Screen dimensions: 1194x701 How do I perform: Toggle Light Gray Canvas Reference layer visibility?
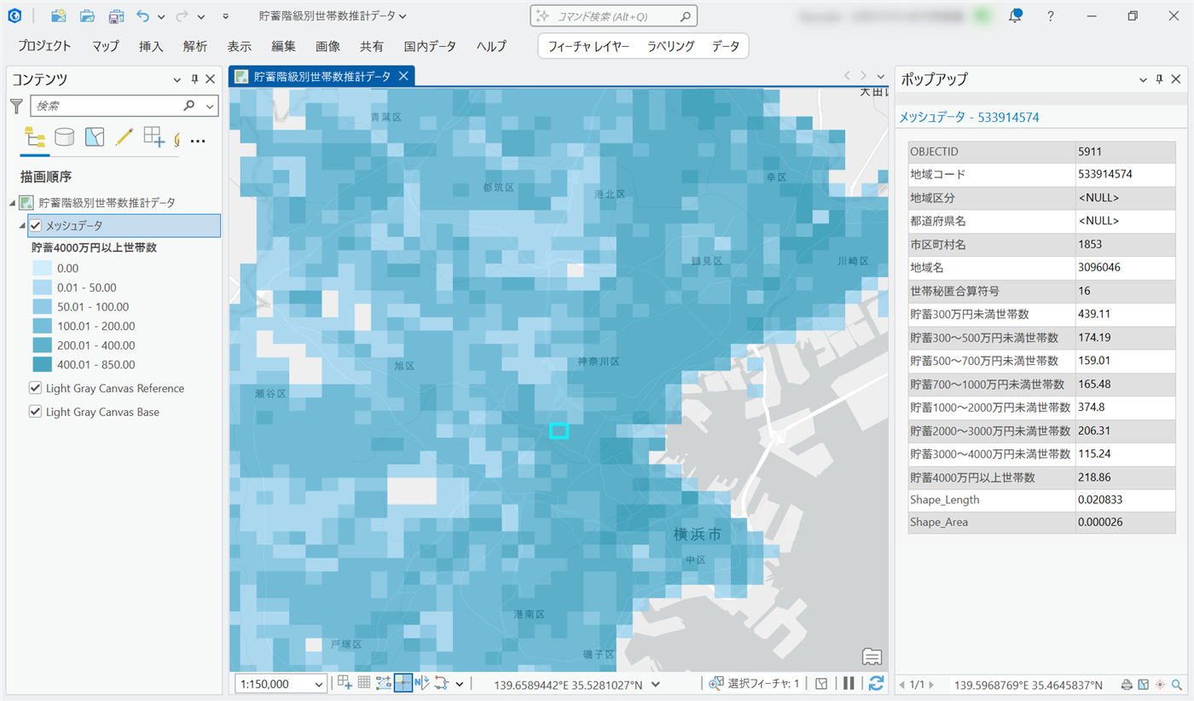point(36,388)
